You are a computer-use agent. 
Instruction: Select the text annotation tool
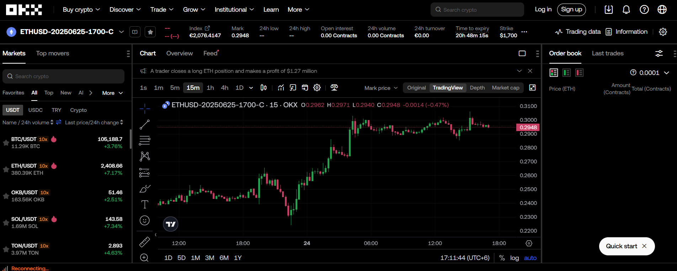click(x=145, y=205)
